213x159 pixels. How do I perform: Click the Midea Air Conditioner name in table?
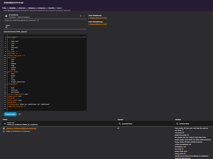click(x=18, y=131)
